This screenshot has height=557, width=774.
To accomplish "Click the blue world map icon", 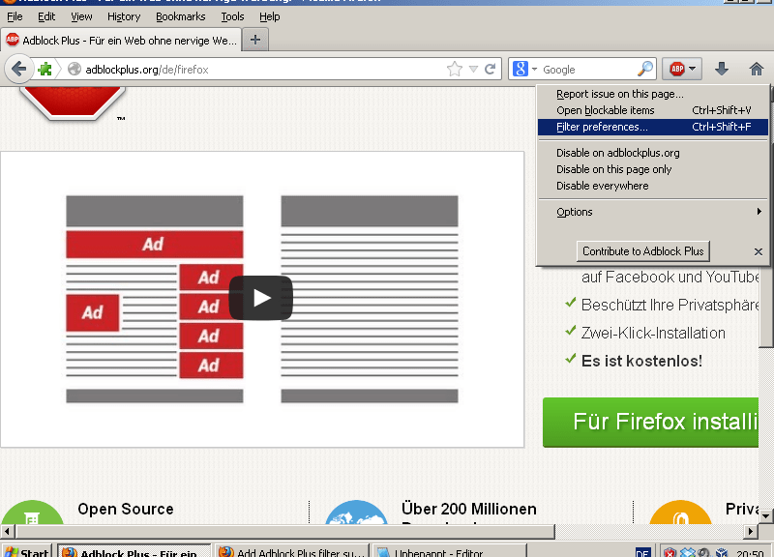I will click(356, 513).
